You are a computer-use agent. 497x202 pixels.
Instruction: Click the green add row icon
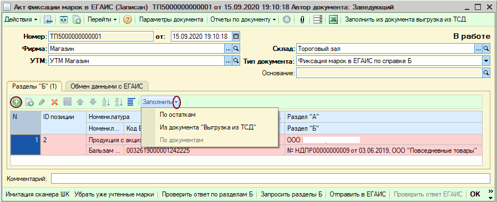(x=16, y=102)
